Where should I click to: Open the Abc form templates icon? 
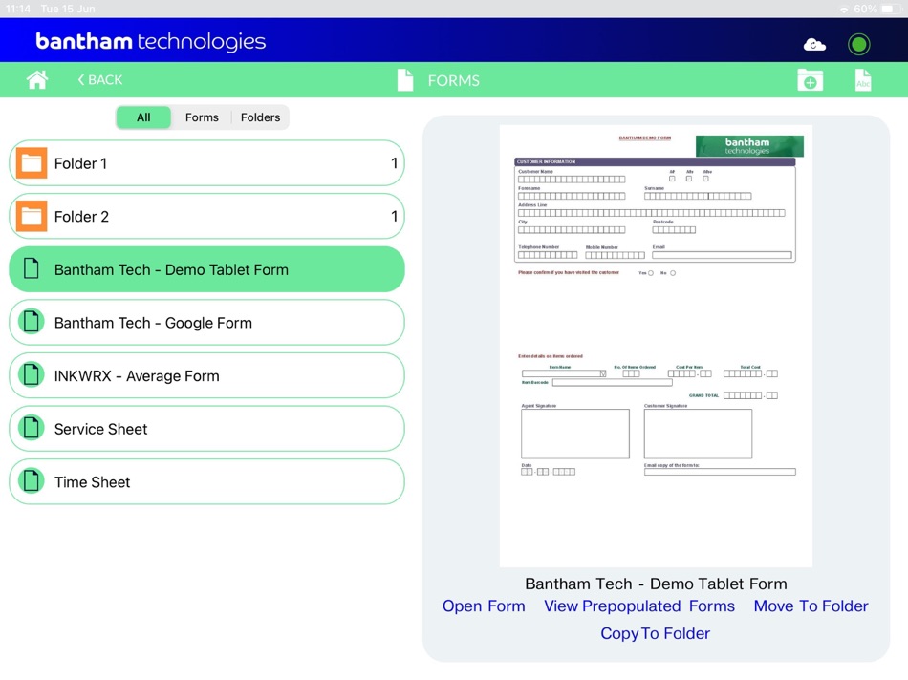click(x=863, y=80)
